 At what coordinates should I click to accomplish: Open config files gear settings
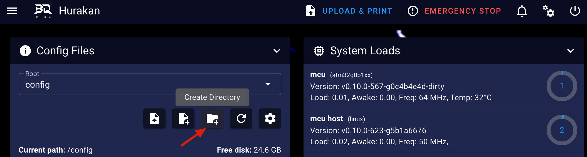pos(270,118)
